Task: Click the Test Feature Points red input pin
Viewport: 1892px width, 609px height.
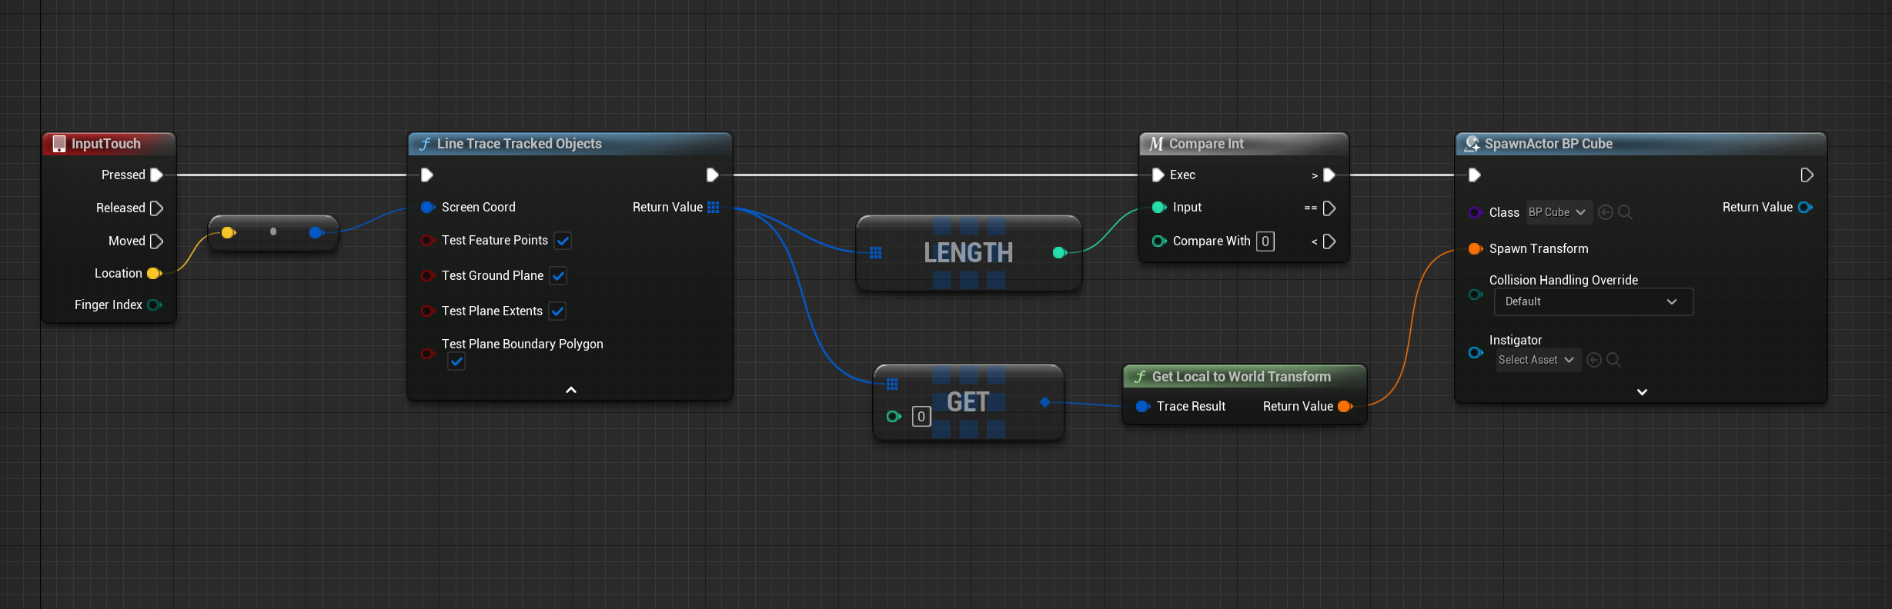Action: pos(428,241)
